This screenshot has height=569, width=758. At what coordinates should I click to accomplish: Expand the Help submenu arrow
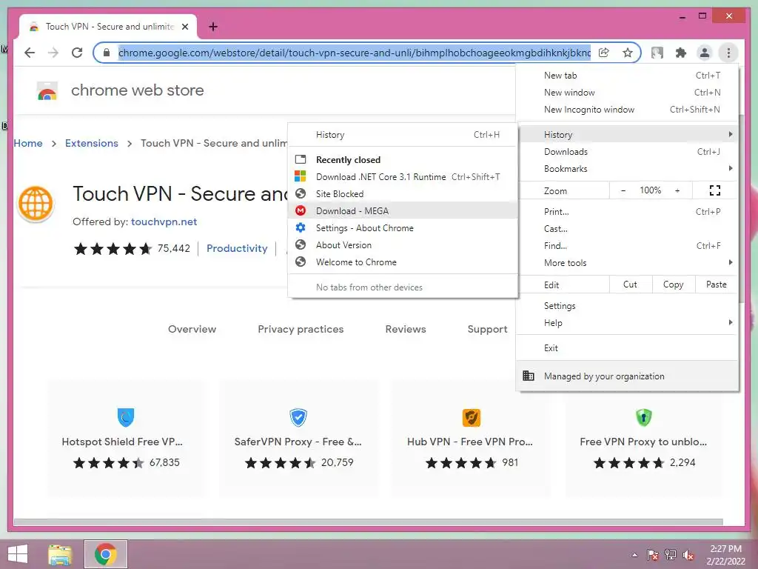(730, 322)
